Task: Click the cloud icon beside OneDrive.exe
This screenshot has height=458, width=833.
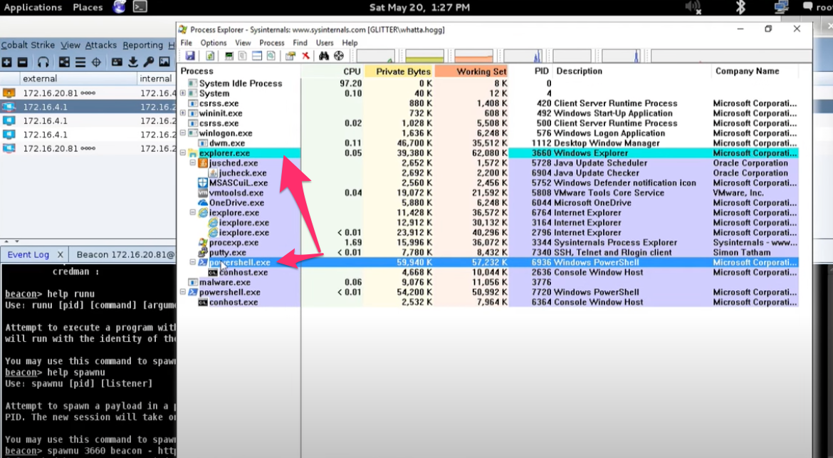Action: point(203,203)
